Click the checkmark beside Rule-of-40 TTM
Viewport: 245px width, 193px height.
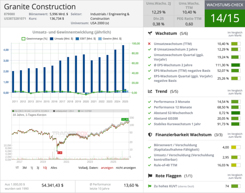tap(150, 165)
